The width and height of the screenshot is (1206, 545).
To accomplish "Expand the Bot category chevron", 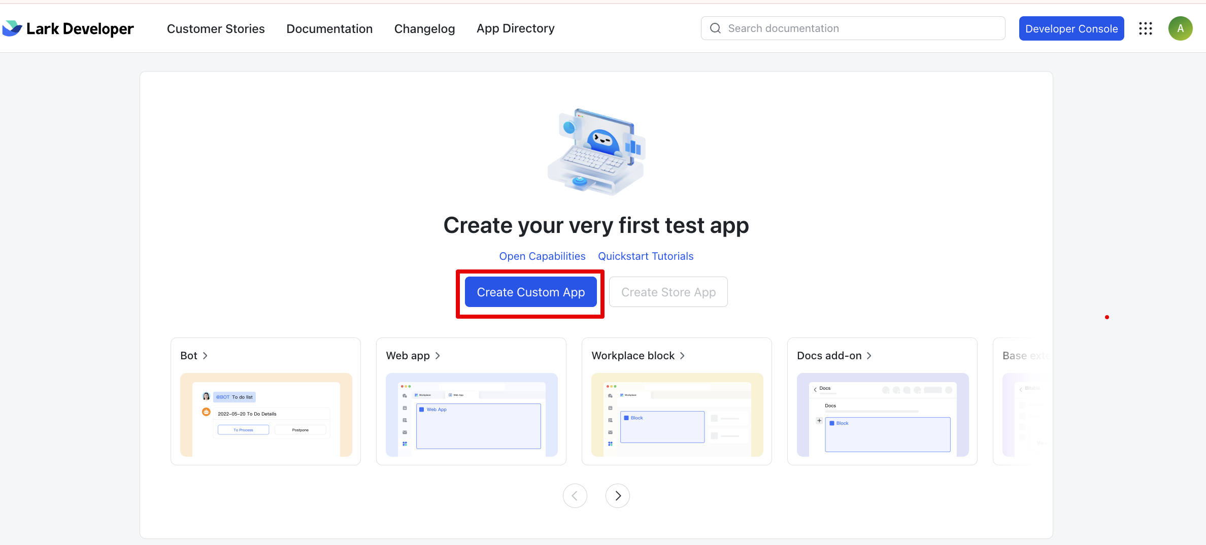I will tap(205, 356).
